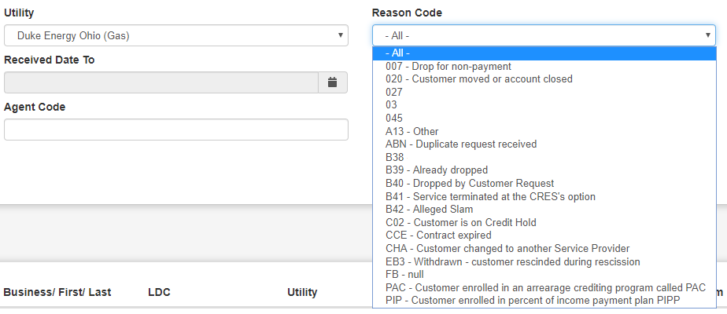
Task: Pick 'B40 - Dropped by Customer Request'
Action: click(544, 184)
